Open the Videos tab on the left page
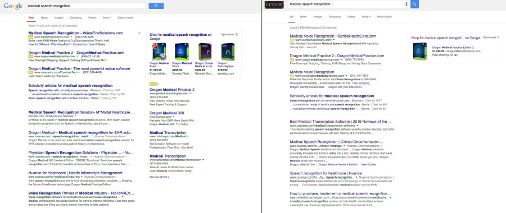 [x=92, y=18]
